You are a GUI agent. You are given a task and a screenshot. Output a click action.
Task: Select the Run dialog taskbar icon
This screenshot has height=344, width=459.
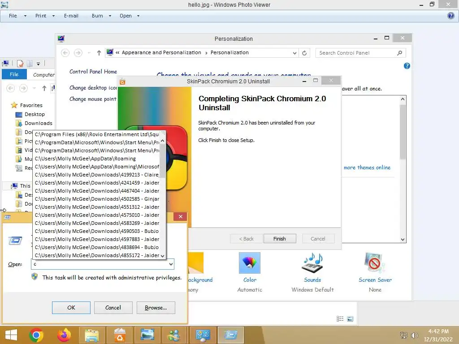point(231,335)
